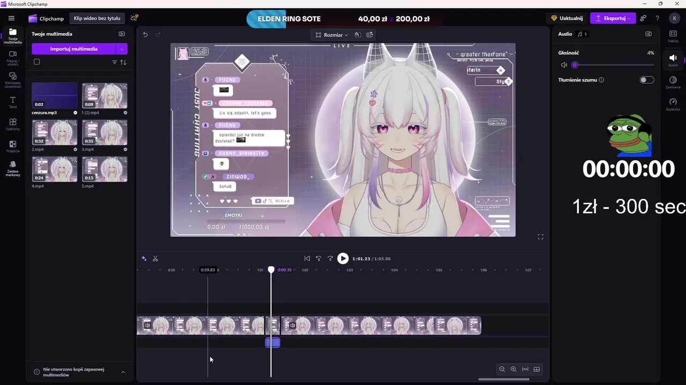Click Importuj multimedia button
Viewport: 686px width, 385px height.
[x=74, y=49]
